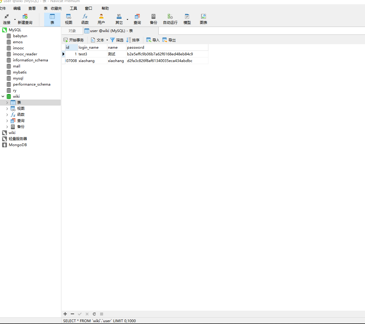Screen dimensions: 365x324
Task: Select the emos database
Action: pyautogui.click(x=18, y=42)
